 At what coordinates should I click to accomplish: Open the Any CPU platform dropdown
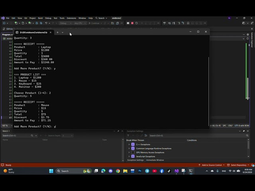(x=80, y=23)
